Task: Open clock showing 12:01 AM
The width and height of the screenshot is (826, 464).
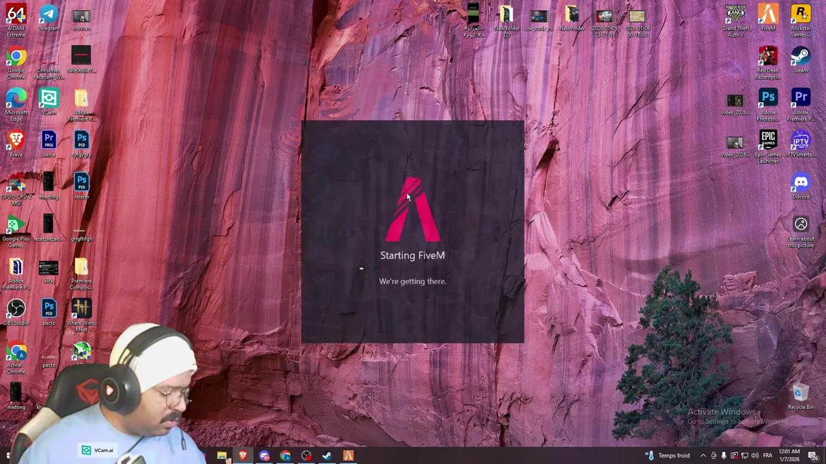Action: (789, 456)
